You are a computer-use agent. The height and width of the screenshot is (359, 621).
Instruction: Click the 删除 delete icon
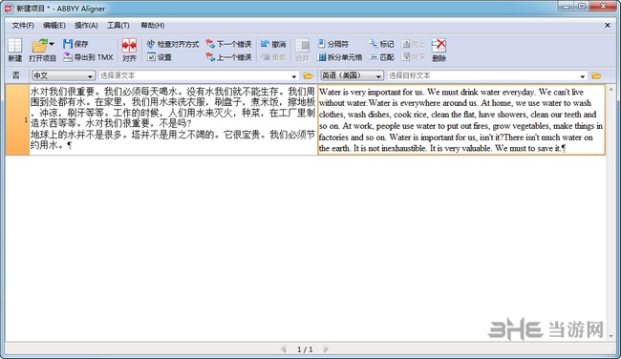[x=439, y=46]
